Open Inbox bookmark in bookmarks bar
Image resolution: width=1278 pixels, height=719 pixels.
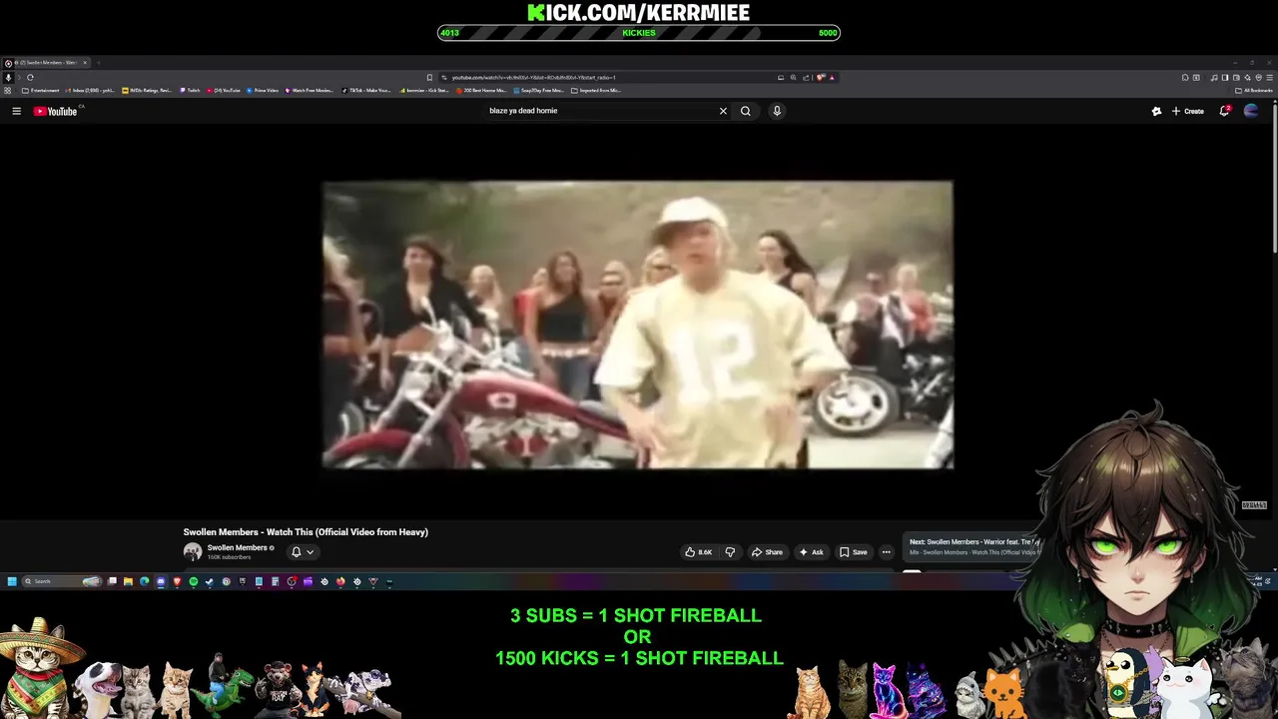[x=90, y=90]
